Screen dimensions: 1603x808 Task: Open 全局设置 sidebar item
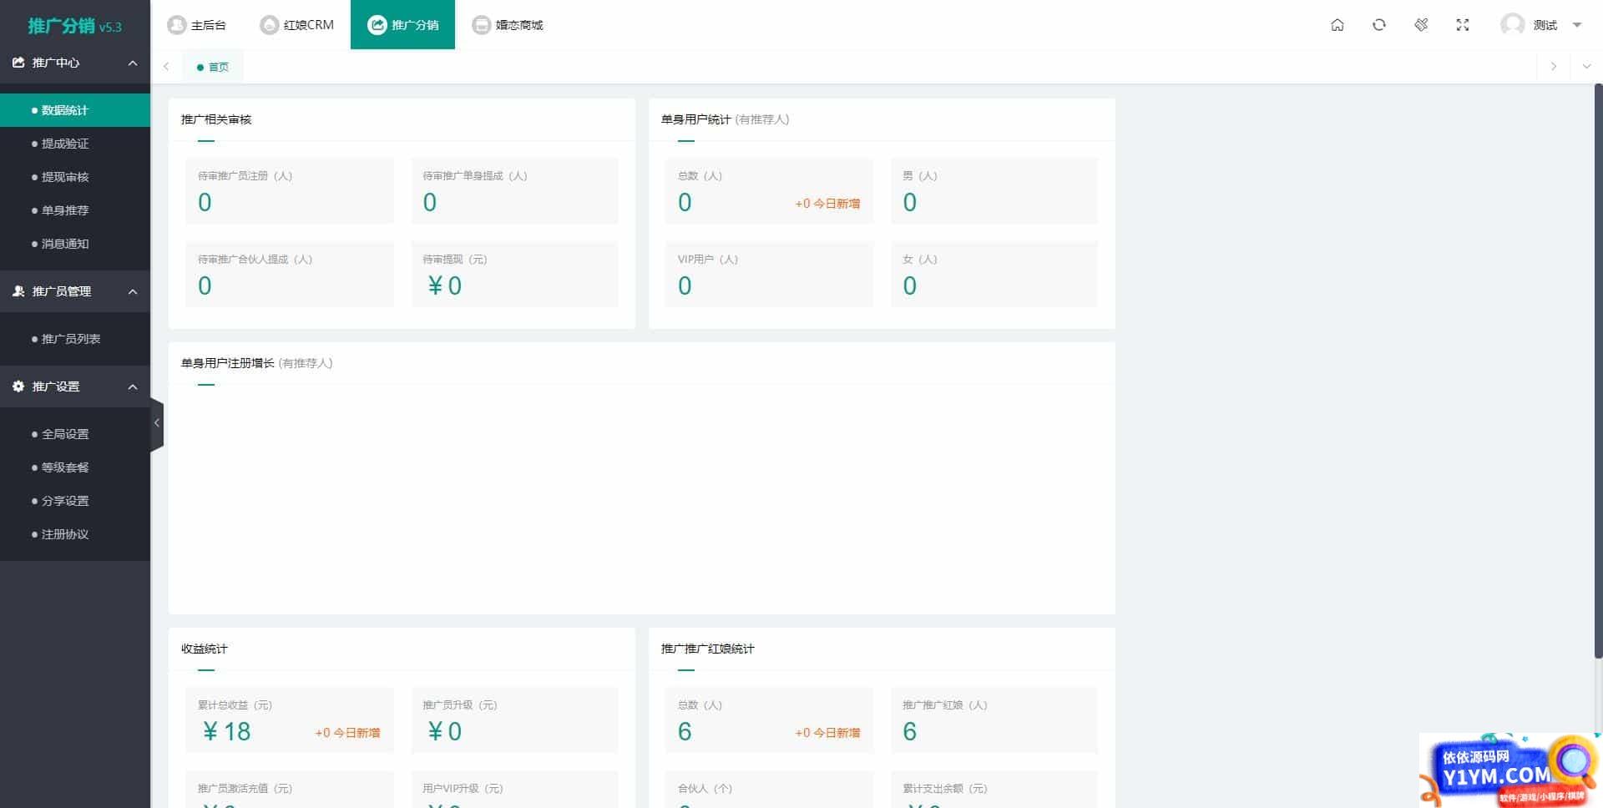(x=75, y=434)
